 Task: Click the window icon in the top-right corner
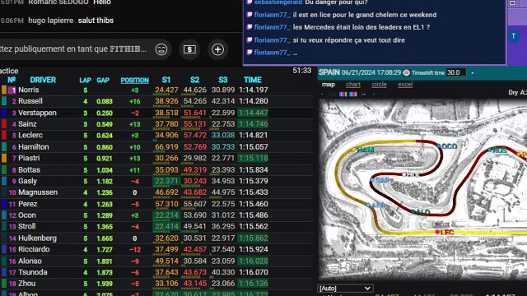(512, 3)
